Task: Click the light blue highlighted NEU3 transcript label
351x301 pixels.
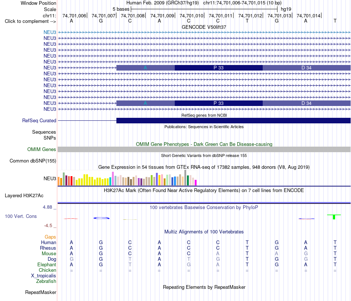Action: (x=50, y=32)
